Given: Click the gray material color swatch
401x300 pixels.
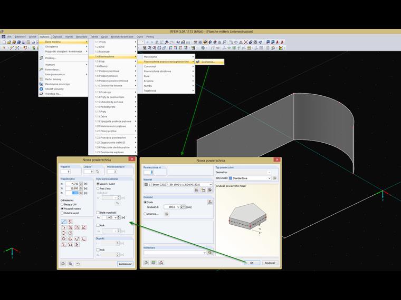Looking at the screenshot, I should coord(146,184).
